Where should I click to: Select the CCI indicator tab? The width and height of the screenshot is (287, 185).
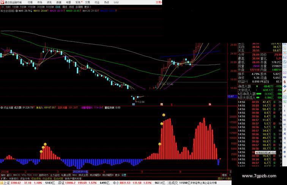pyautogui.click(x=35, y=175)
